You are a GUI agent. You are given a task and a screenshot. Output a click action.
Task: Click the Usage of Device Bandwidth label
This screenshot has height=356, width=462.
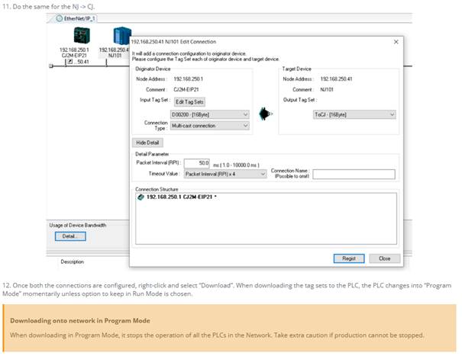click(78, 225)
